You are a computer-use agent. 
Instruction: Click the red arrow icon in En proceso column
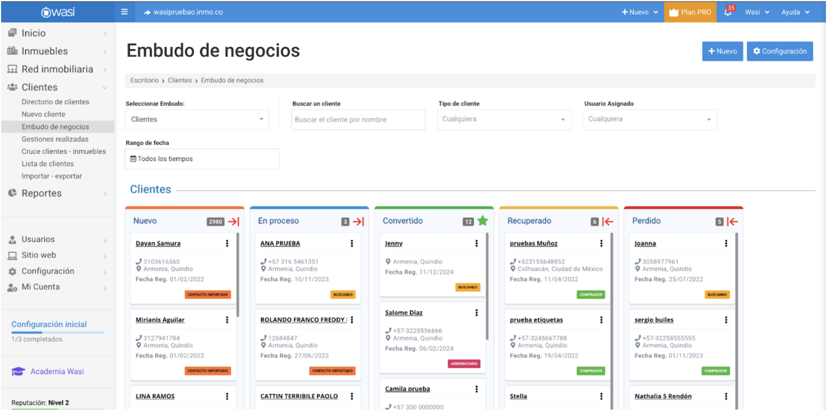[x=358, y=221]
